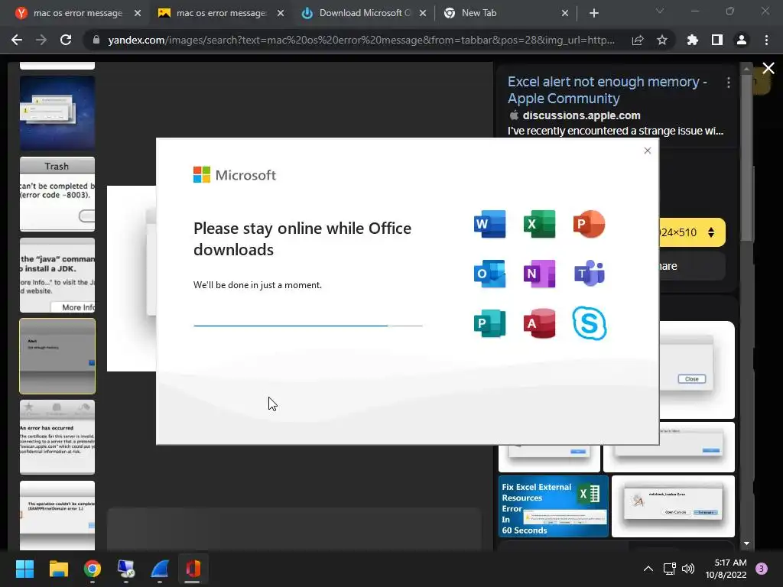
Task: Go back in Chrome browser
Action: pyautogui.click(x=17, y=40)
